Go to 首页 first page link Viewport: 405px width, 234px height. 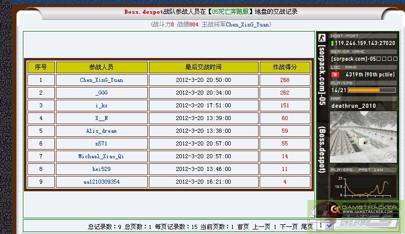pyautogui.click(x=243, y=226)
